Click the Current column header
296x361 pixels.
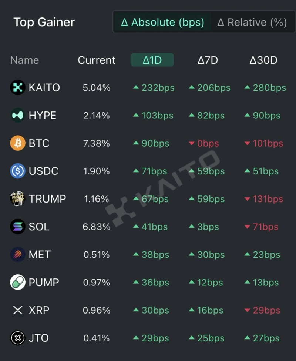click(x=97, y=60)
